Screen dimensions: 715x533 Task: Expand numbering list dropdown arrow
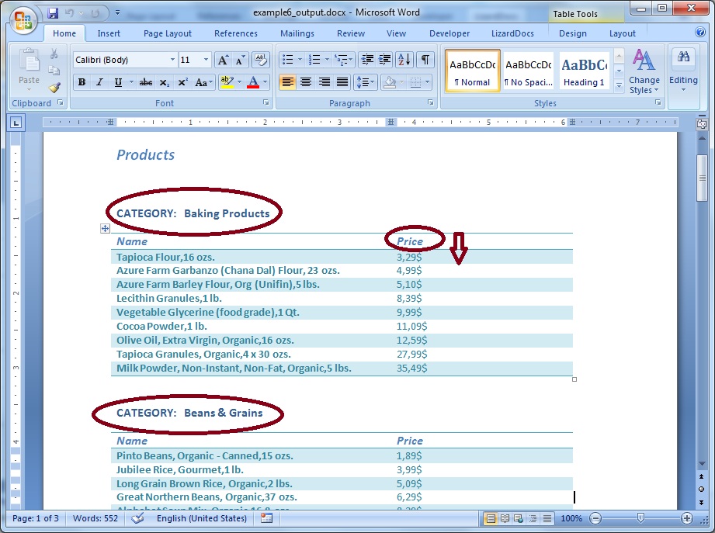click(x=327, y=60)
